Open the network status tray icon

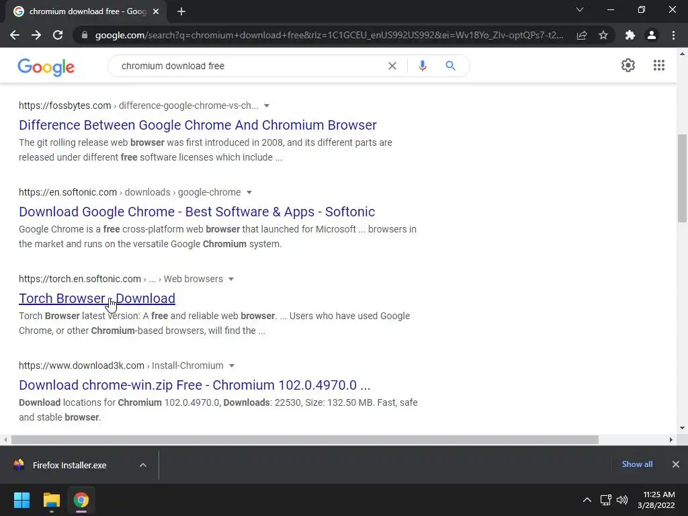pyautogui.click(x=605, y=500)
